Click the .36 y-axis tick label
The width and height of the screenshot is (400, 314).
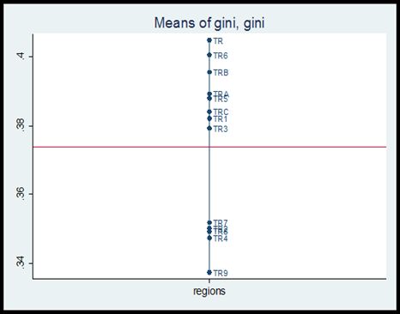coord(21,194)
